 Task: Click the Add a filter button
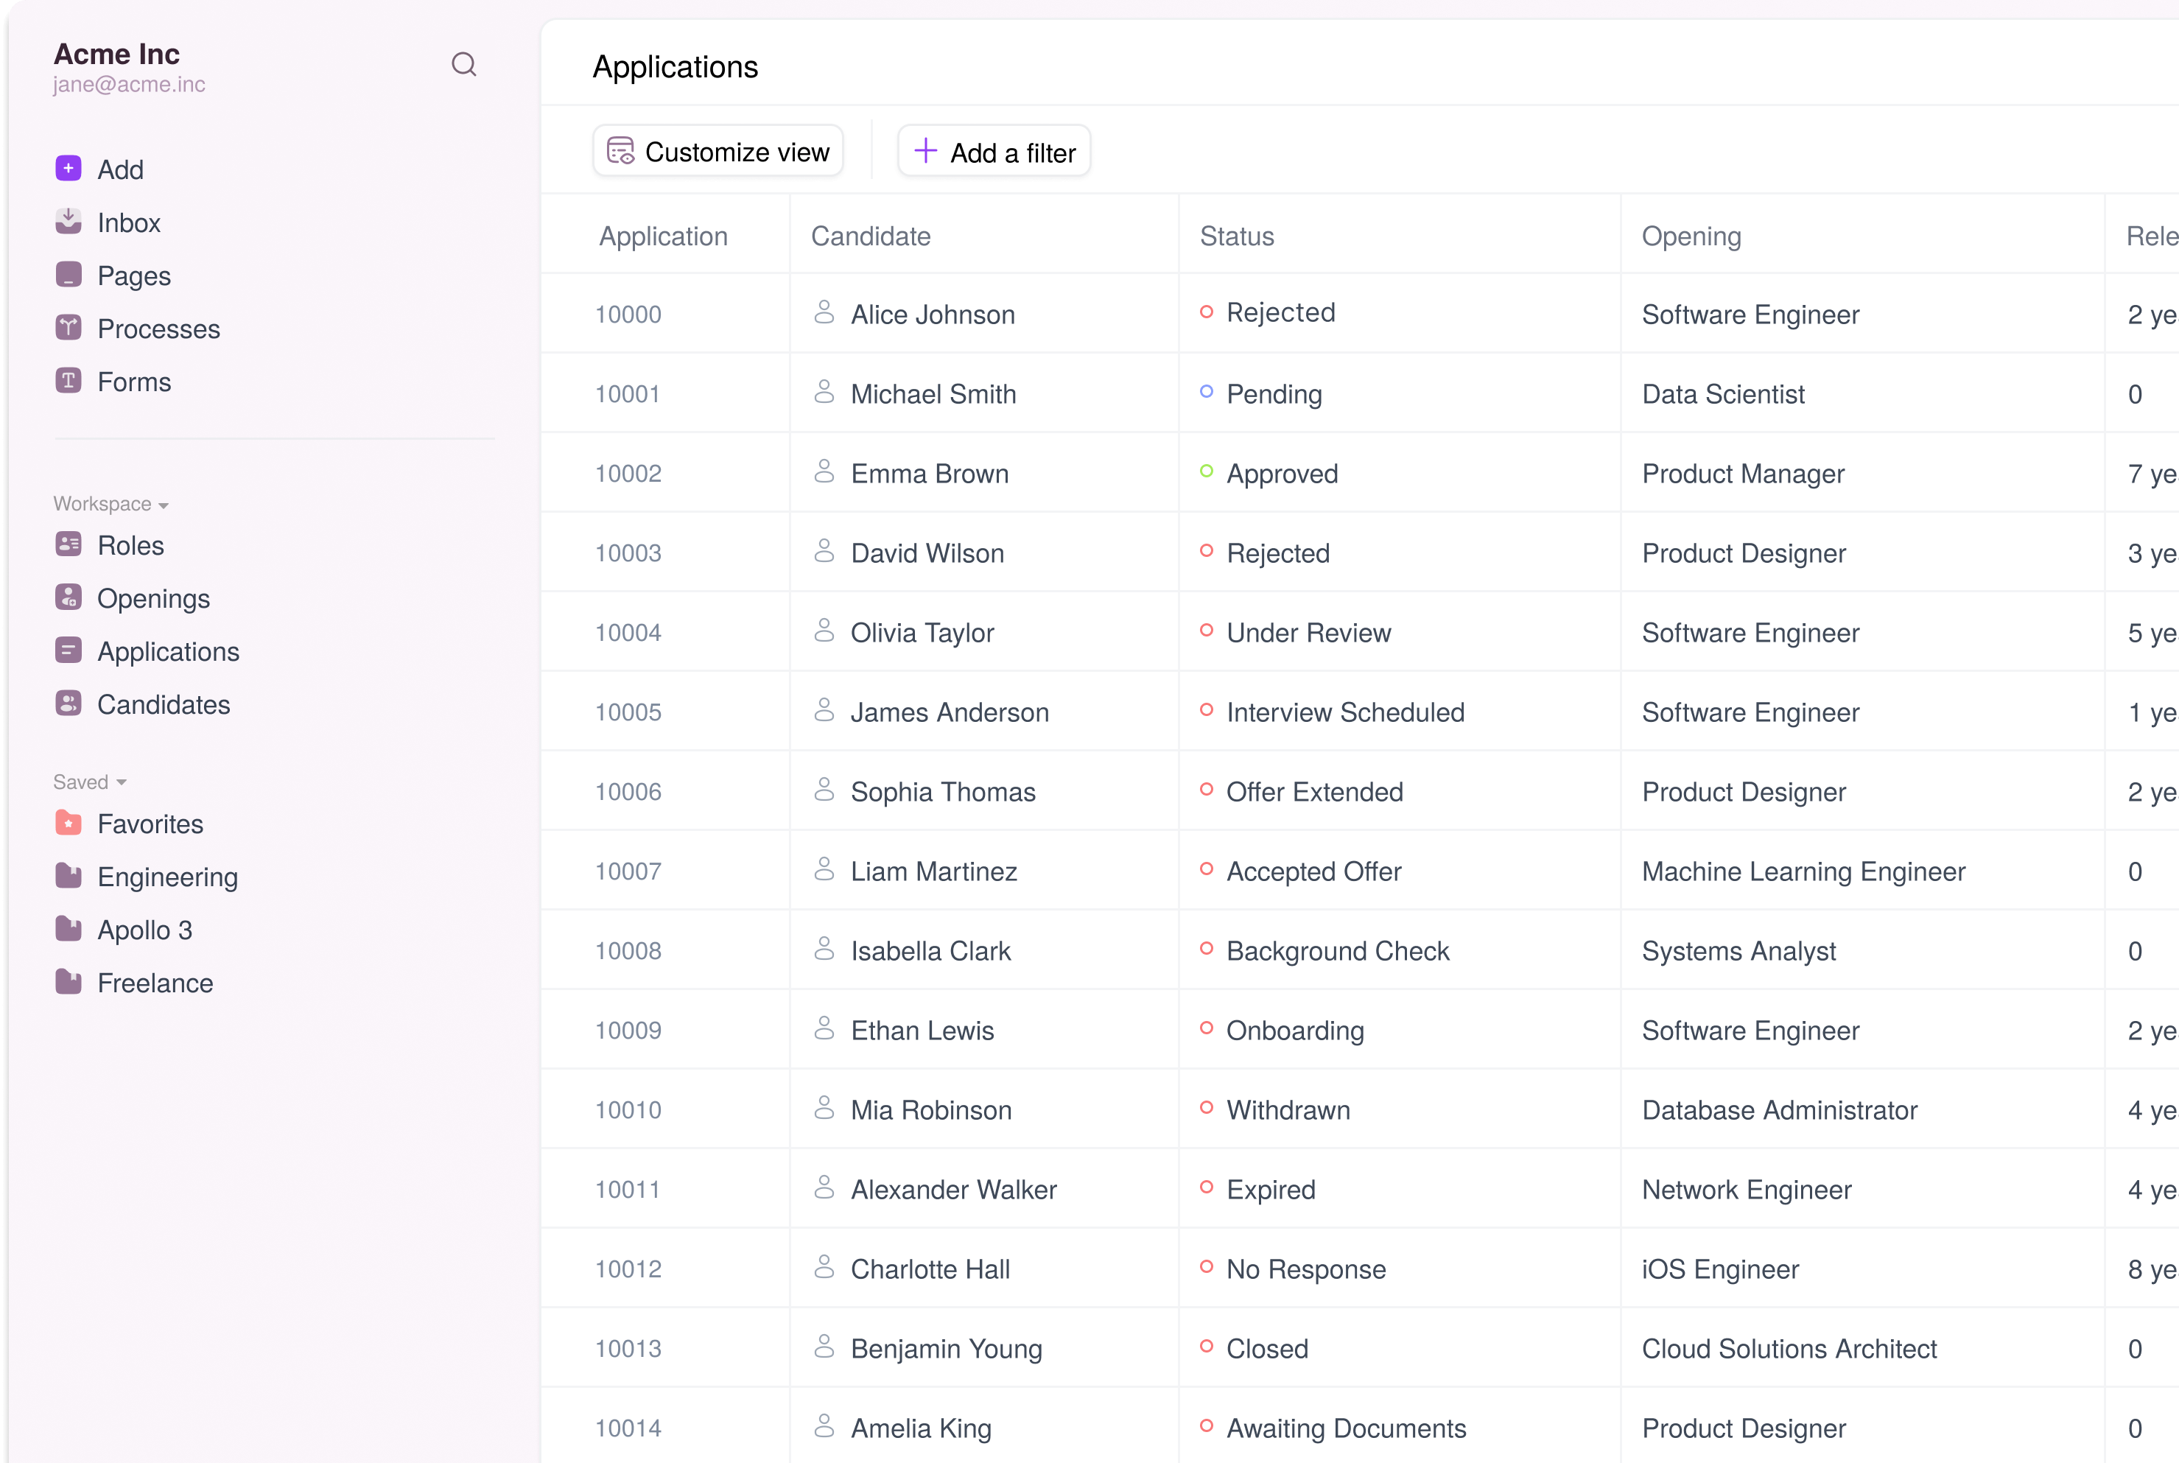994,151
